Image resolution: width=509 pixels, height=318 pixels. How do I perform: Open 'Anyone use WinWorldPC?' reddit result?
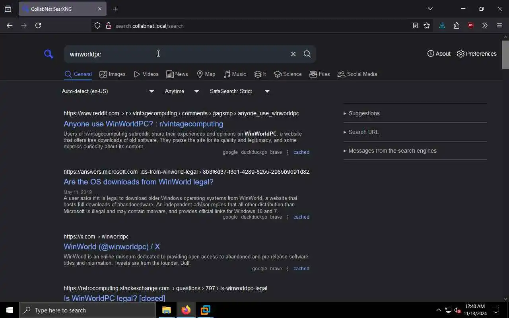[143, 124]
